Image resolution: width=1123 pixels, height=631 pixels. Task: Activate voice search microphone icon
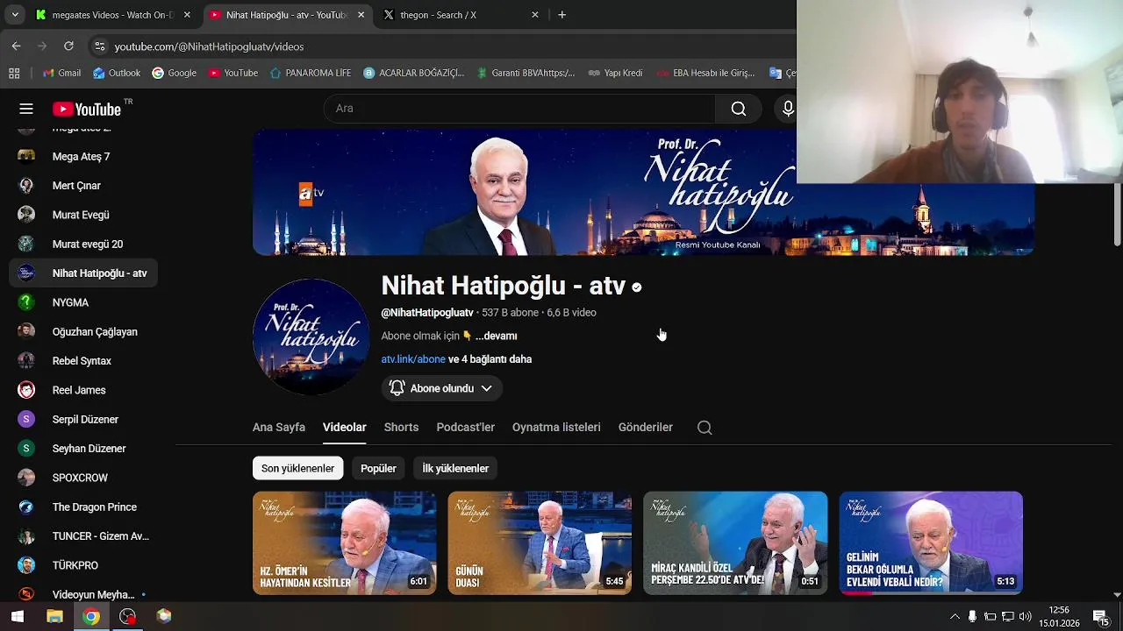click(787, 109)
